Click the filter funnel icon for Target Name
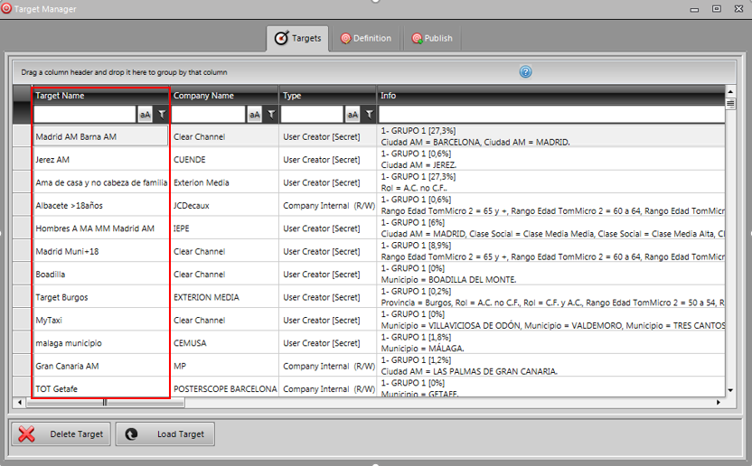This screenshot has height=466, width=752. [161, 115]
